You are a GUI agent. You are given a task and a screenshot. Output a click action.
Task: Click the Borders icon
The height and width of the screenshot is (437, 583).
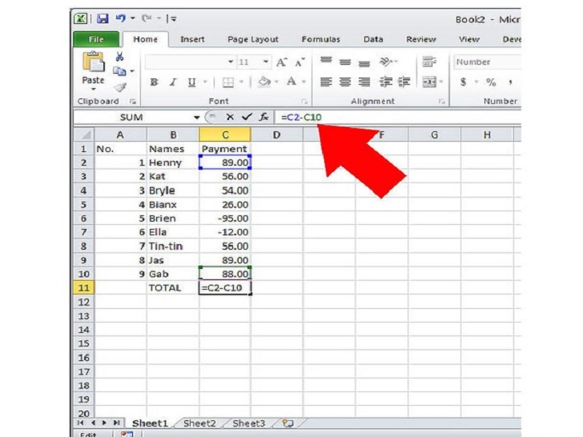pyautogui.click(x=228, y=82)
